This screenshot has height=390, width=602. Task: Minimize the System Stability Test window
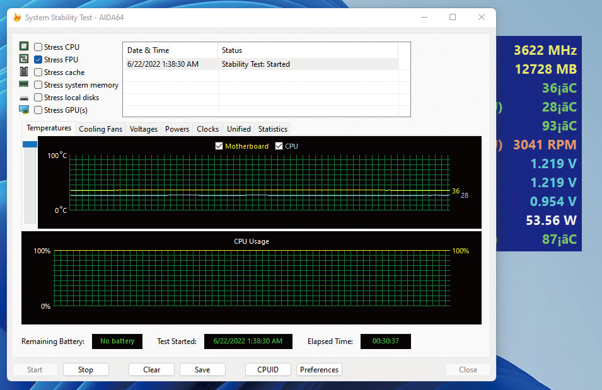click(424, 17)
